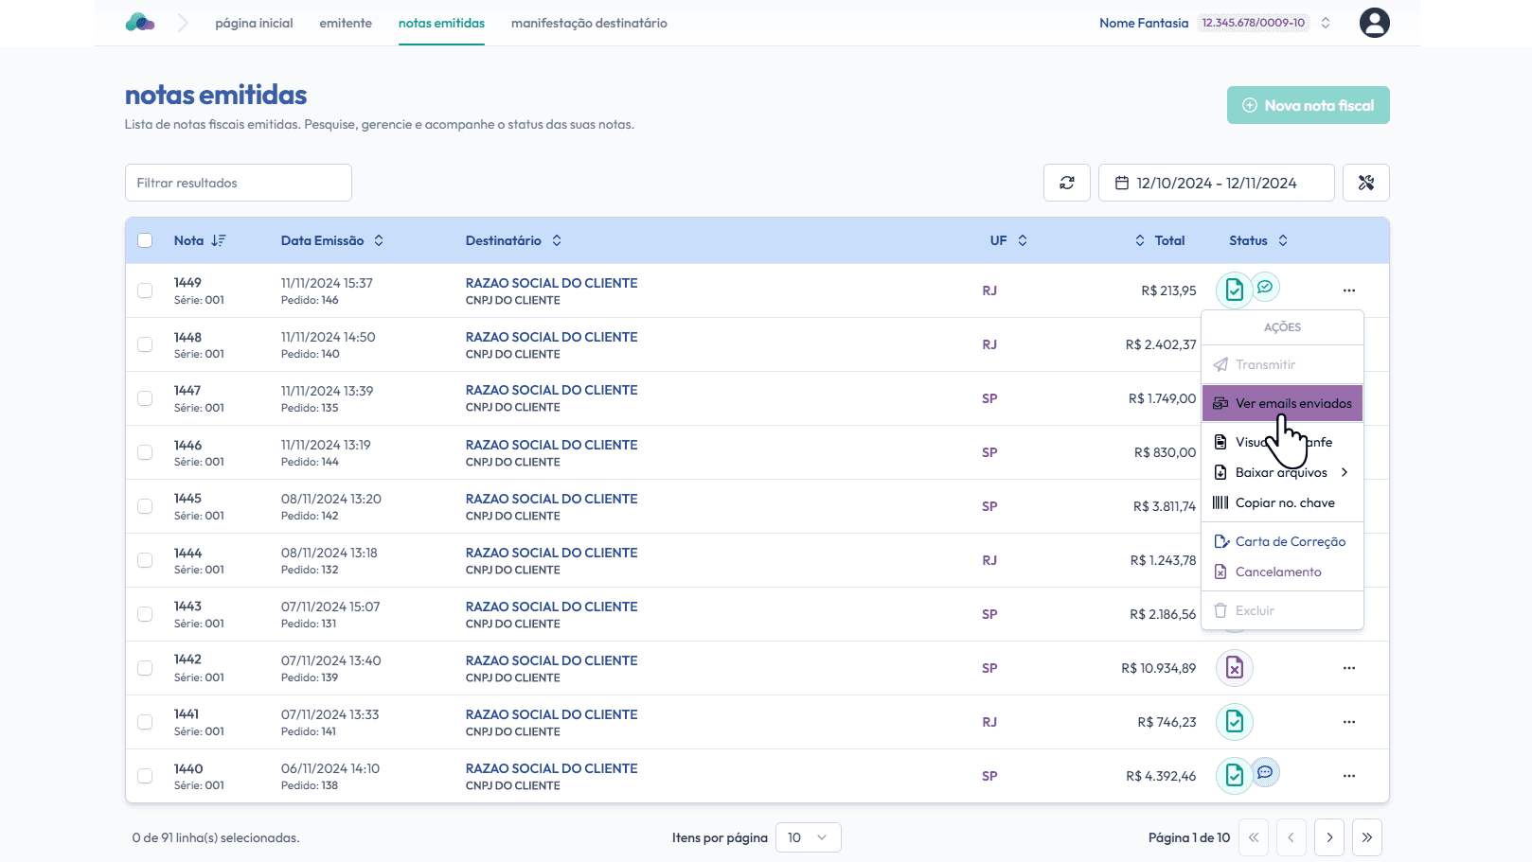1532x862 pixels.
Task: Check the checkbox for nota 1448
Action: (x=145, y=344)
